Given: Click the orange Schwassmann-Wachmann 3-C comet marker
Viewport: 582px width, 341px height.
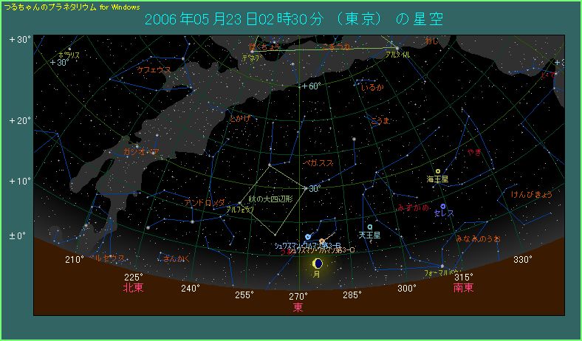Looking at the screenshot, I should point(322,241).
